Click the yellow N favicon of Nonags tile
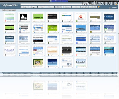Image resolution: width=119 pixels, height=99 pixels. tap(91, 32)
